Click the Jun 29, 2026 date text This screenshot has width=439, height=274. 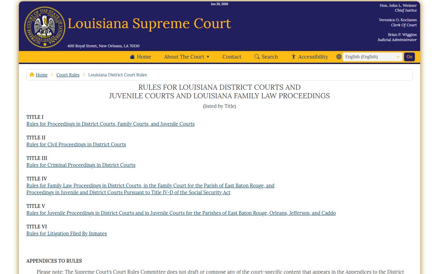(x=219, y=4)
